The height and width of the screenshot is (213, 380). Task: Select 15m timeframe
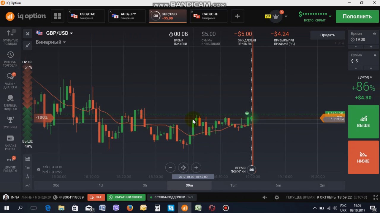234,185
